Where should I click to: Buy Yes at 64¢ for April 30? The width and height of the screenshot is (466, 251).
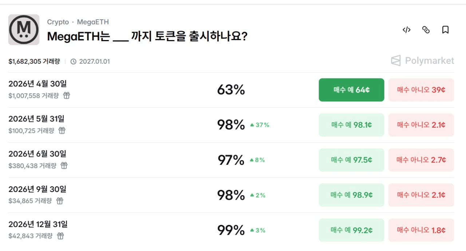(x=351, y=90)
